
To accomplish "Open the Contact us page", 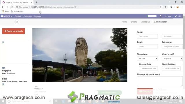I will 145,22.
